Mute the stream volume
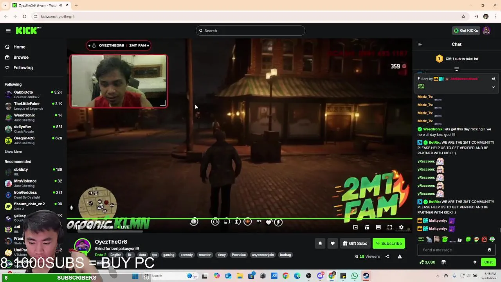Screen dimensions: 501x282 point(89,227)
